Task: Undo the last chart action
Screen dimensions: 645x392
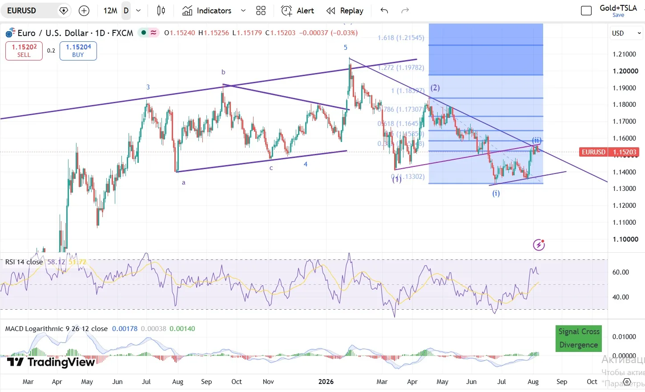Action: tap(384, 11)
